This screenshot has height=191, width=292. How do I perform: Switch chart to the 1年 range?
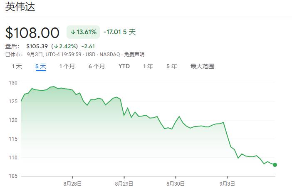[148, 66]
